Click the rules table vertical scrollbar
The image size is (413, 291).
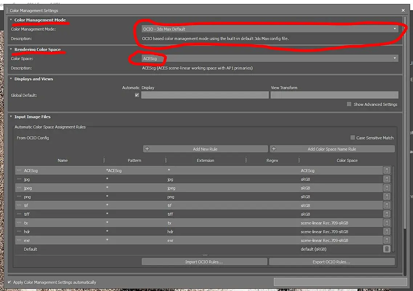(x=393, y=208)
